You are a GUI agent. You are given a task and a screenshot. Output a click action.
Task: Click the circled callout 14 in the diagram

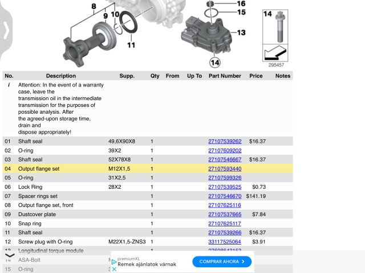(215, 62)
